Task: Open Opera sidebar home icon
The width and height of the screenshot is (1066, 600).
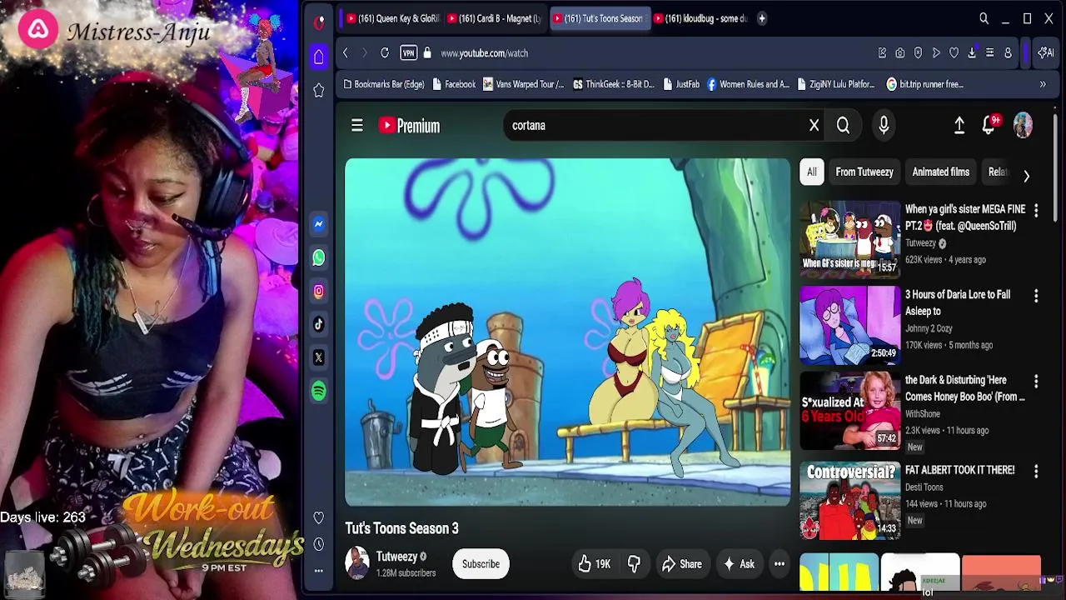Action: [319, 57]
